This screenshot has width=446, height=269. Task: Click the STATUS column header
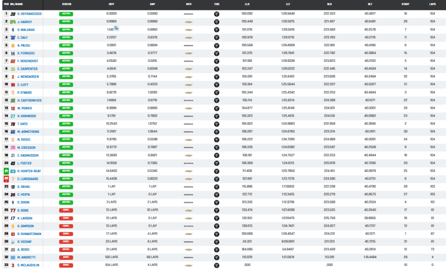[x=67, y=4]
